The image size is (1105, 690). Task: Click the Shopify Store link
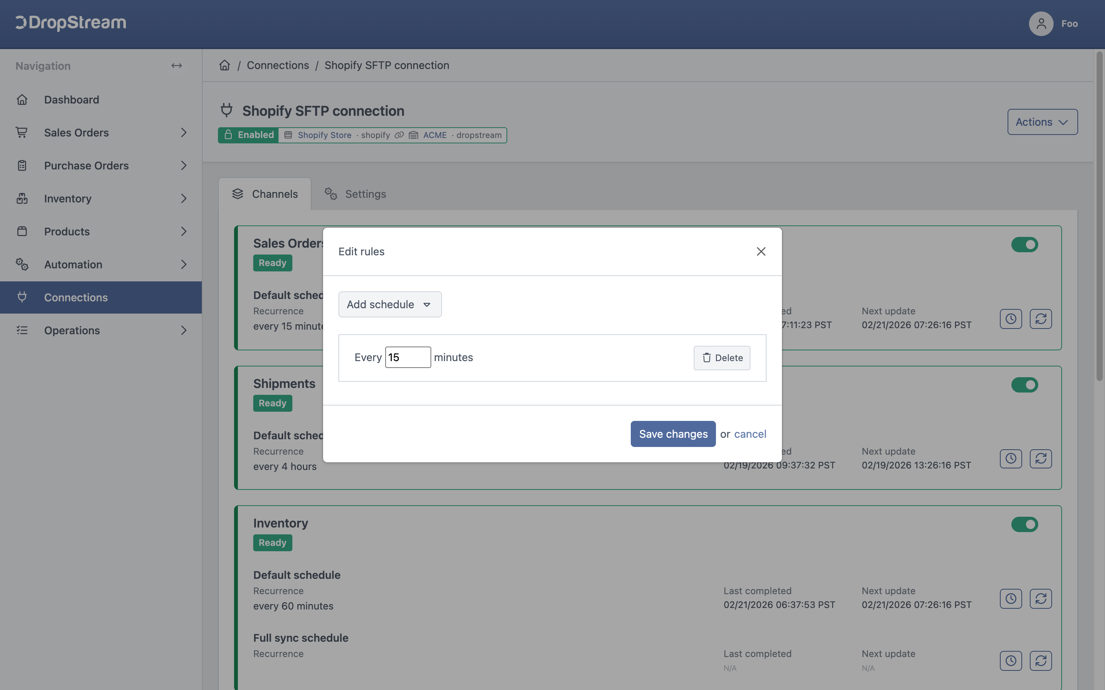[x=325, y=135]
